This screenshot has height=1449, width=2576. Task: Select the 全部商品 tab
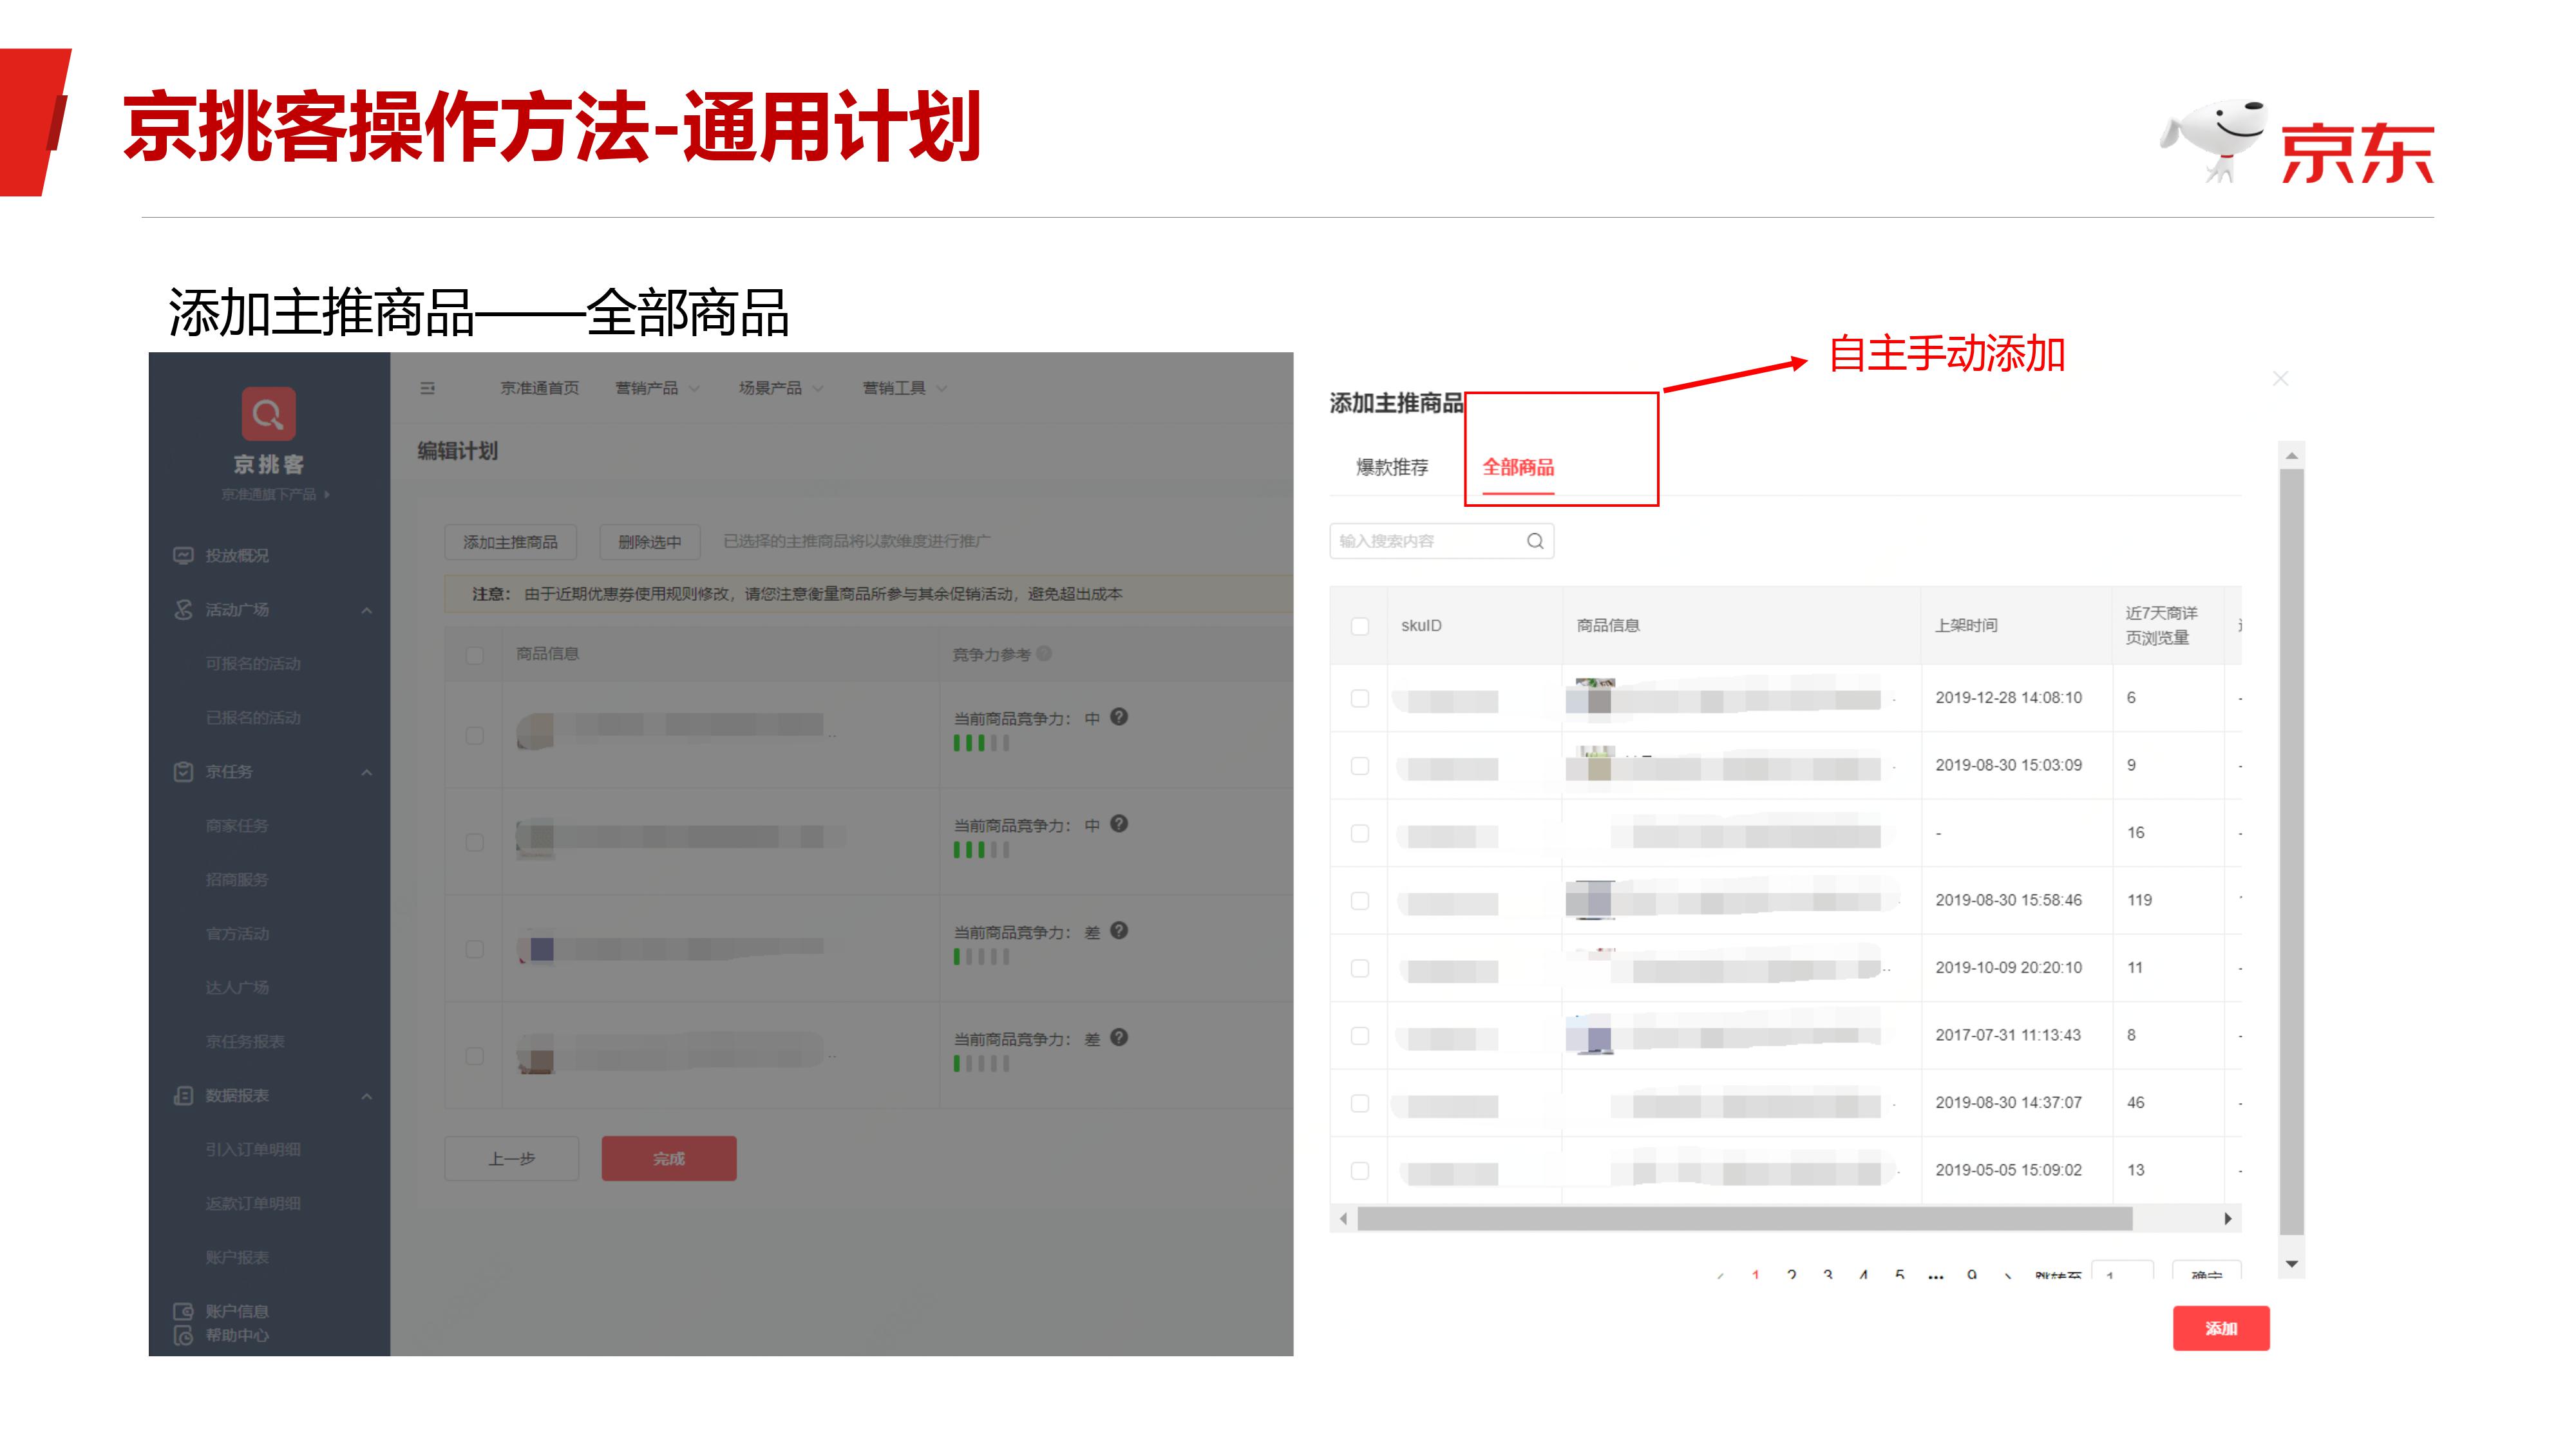pos(1518,467)
